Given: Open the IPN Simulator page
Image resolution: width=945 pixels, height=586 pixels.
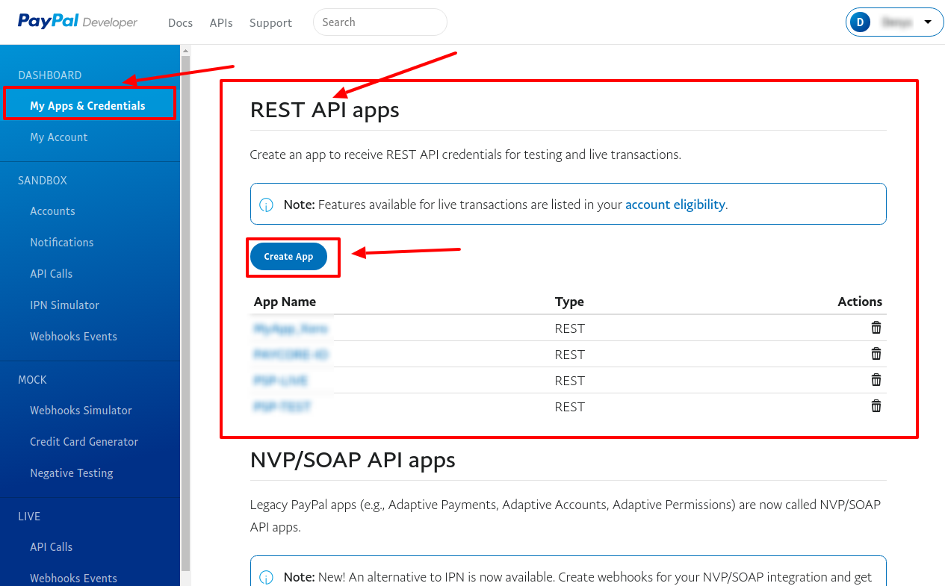Looking at the screenshot, I should (x=65, y=305).
